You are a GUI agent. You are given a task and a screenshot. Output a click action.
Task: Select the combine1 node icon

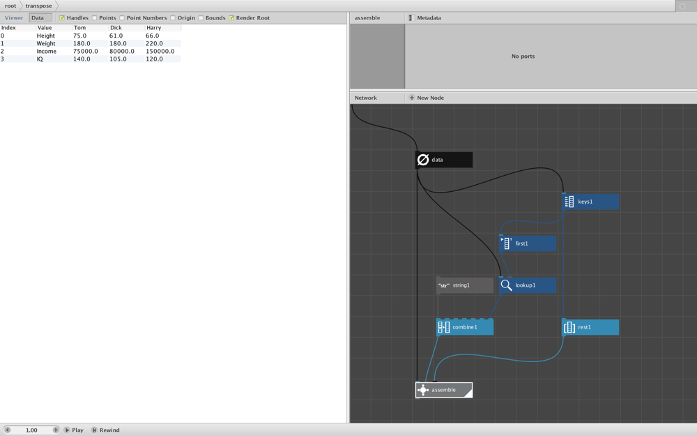[x=443, y=327]
